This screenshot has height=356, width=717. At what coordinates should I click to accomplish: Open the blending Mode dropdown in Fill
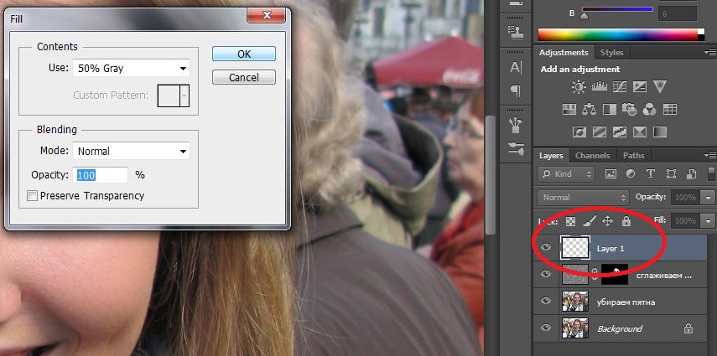(131, 152)
